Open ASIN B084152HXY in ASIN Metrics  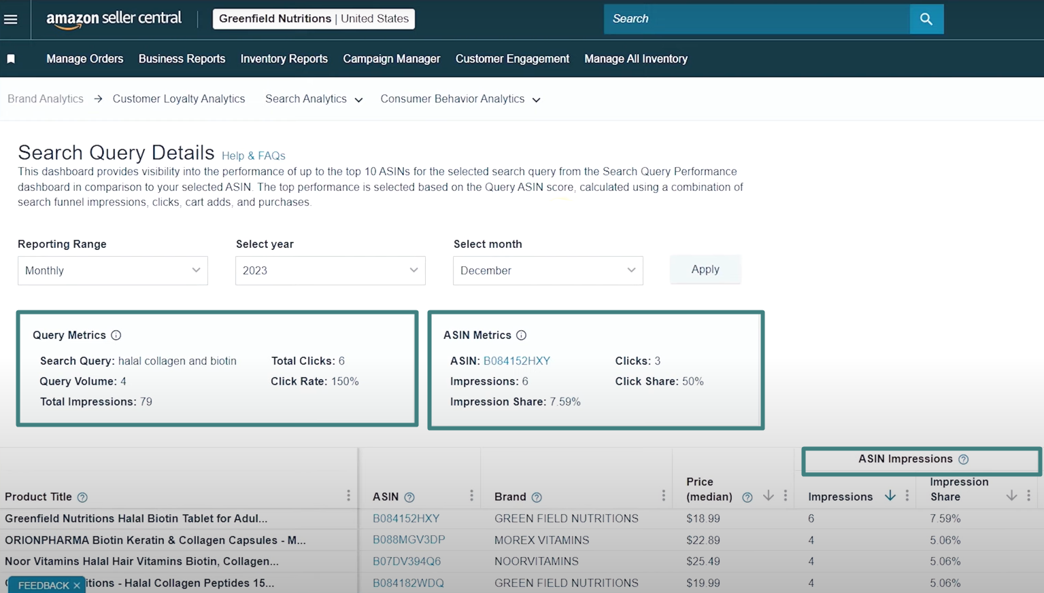pos(517,361)
